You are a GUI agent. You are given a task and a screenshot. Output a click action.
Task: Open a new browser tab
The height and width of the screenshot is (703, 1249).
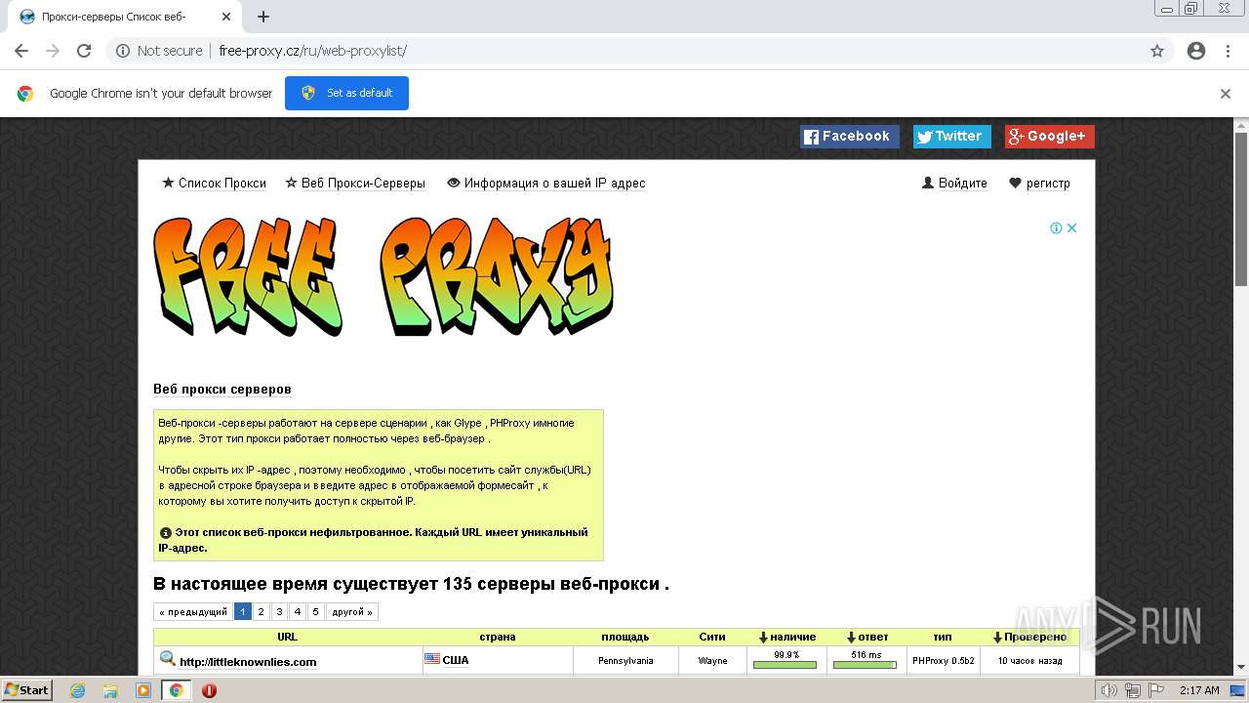[263, 17]
